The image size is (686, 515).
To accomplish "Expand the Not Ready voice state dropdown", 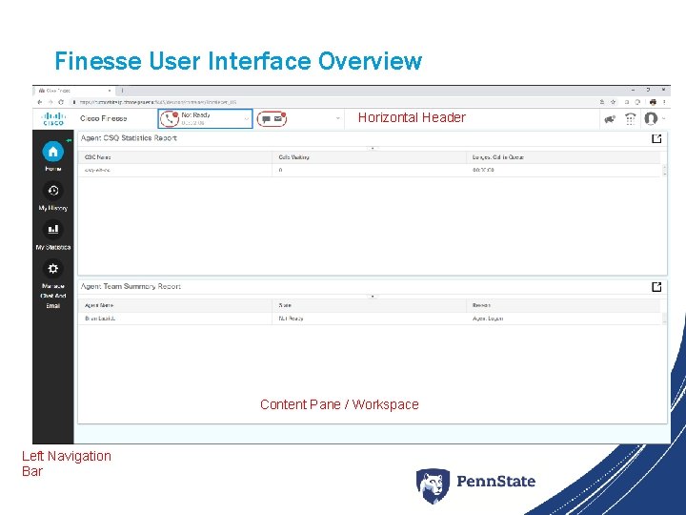I will click(x=247, y=118).
